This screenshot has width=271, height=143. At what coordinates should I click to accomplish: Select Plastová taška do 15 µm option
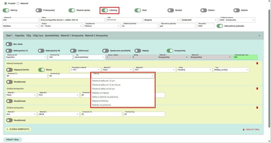pos(103,81)
